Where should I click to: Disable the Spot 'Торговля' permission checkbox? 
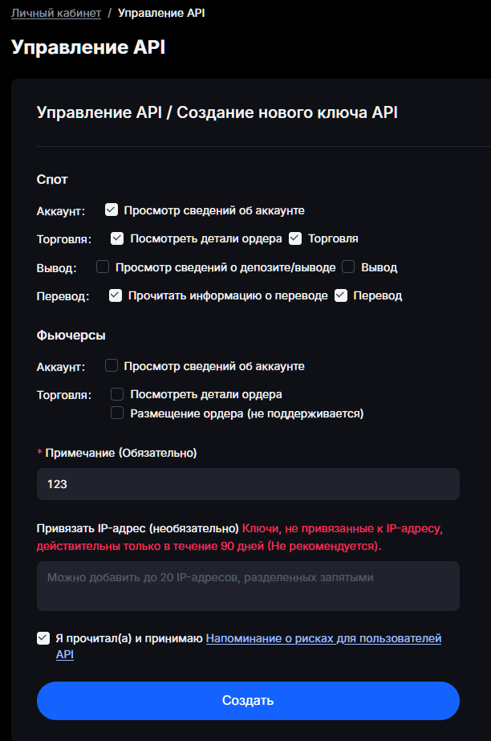click(x=295, y=238)
